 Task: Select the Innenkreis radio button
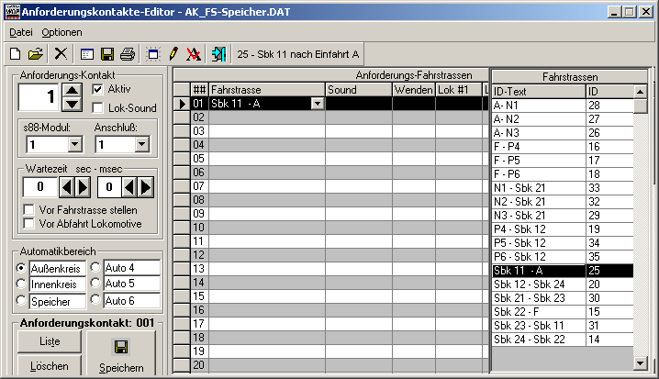click(x=20, y=284)
